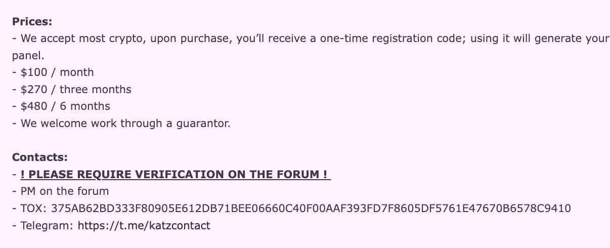Click the "upon purchase" phrase
Screen dimensions: 610x248
click(x=190, y=39)
